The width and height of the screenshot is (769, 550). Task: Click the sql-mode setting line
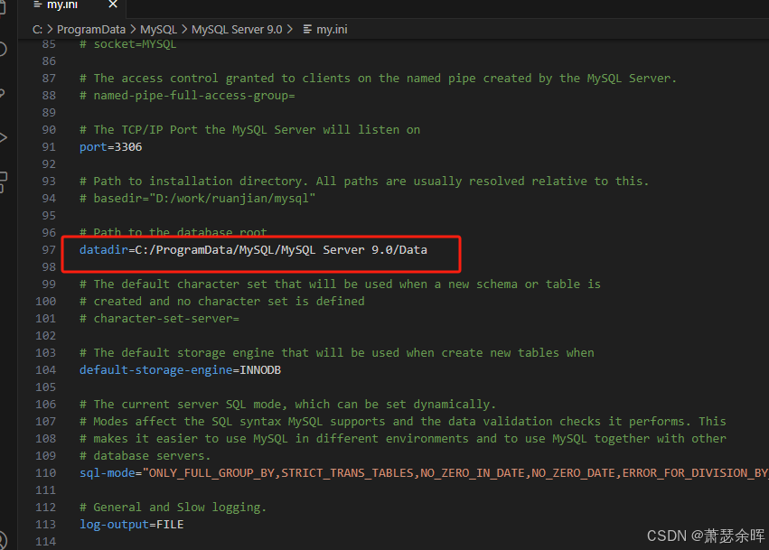[x=361, y=472]
